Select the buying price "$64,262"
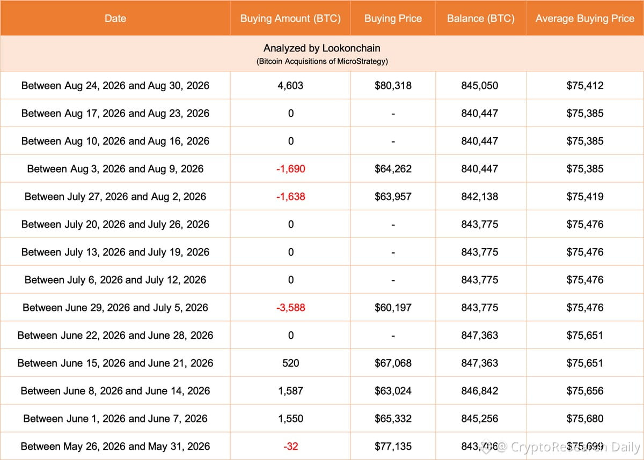 click(393, 169)
